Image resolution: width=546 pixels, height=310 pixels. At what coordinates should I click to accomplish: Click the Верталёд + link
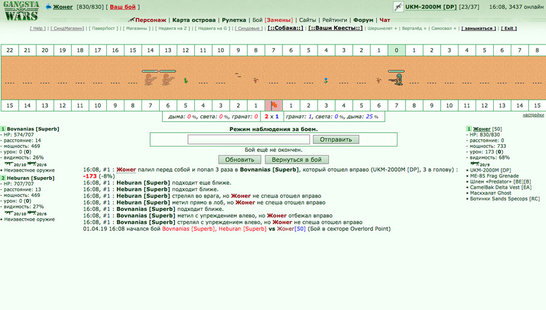click(414, 28)
